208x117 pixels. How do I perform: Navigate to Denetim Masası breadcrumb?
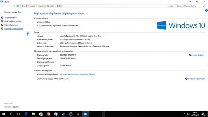(29, 6)
